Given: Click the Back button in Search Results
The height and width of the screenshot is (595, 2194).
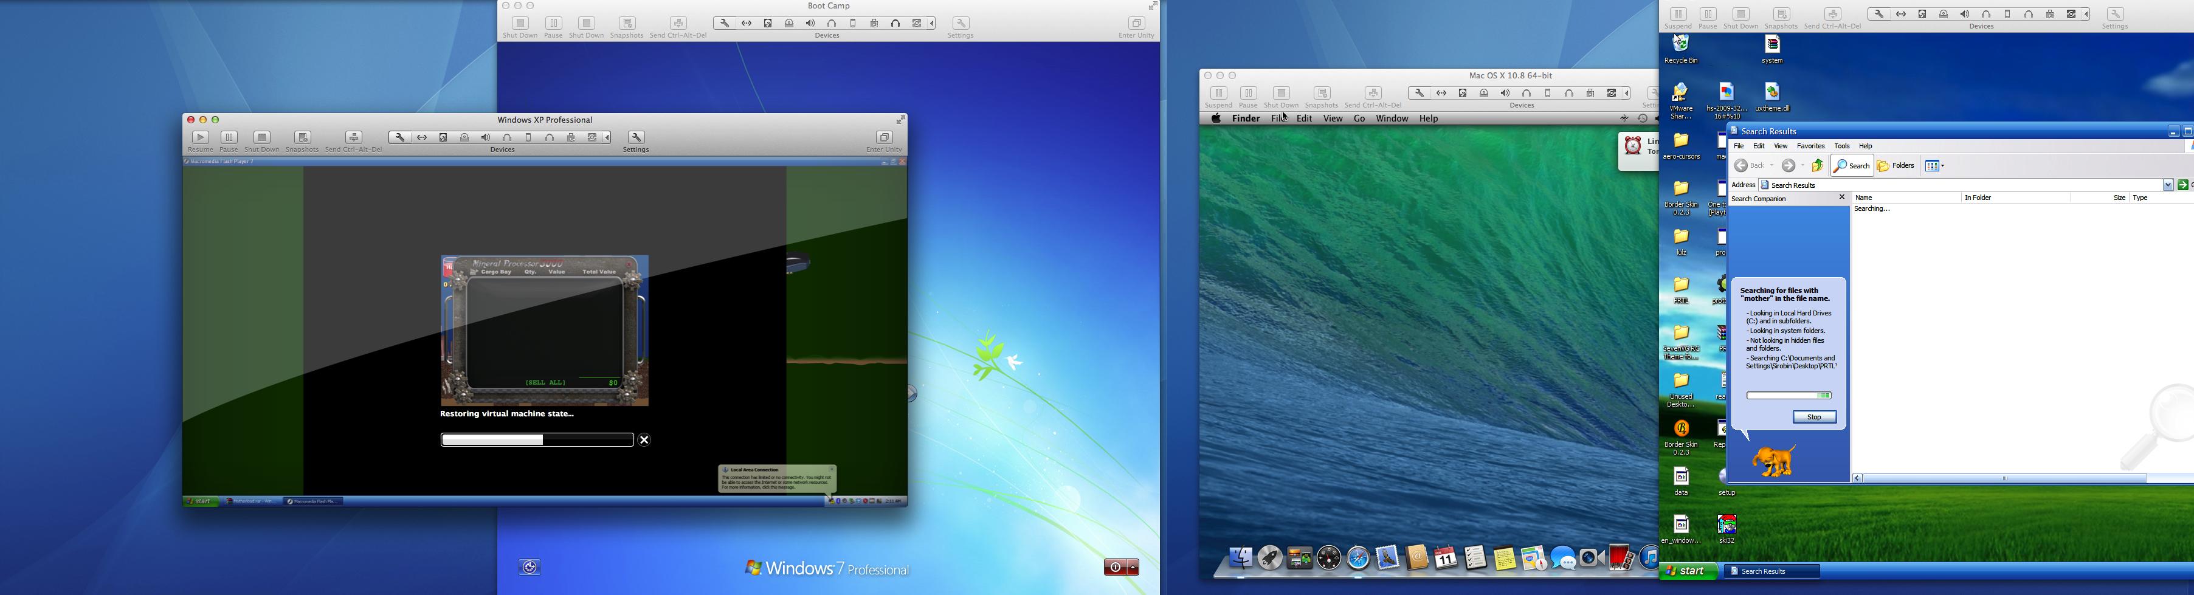Looking at the screenshot, I should [x=1751, y=166].
